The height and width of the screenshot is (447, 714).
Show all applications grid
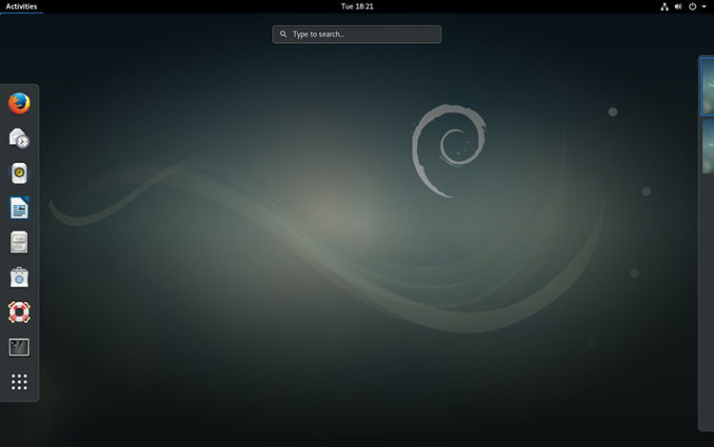[x=19, y=382]
